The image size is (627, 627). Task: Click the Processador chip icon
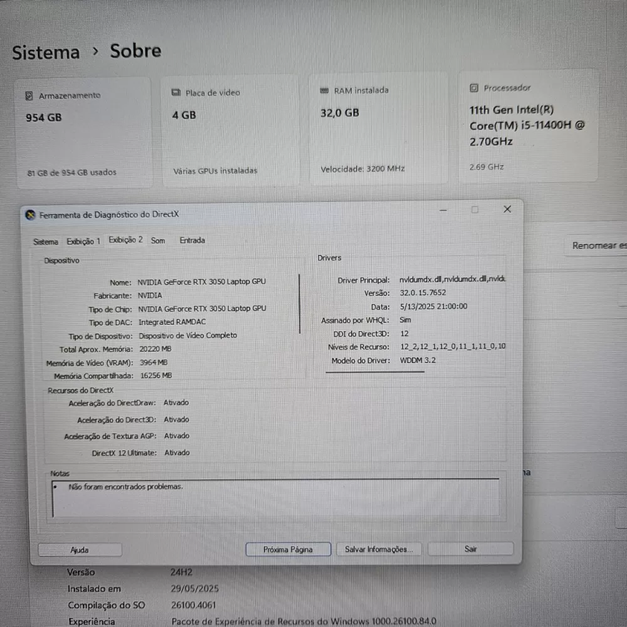(x=474, y=88)
